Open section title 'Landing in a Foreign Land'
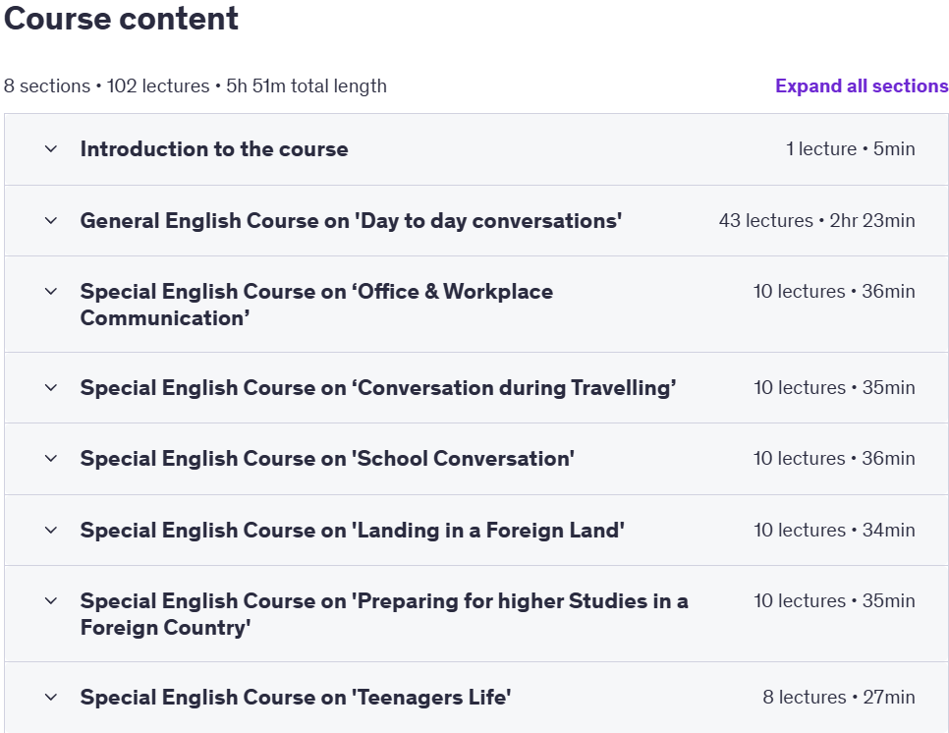This screenshot has width=949, height=733. [353, 530]
